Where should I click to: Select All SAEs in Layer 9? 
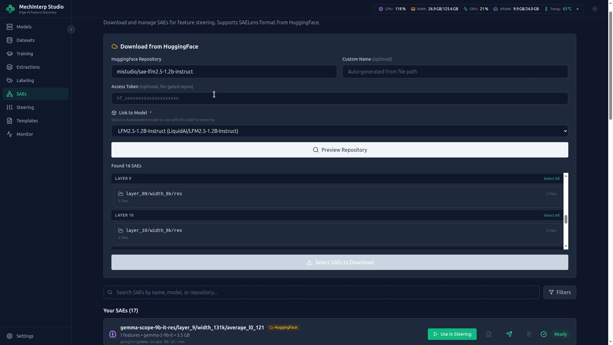click(551, 179)
